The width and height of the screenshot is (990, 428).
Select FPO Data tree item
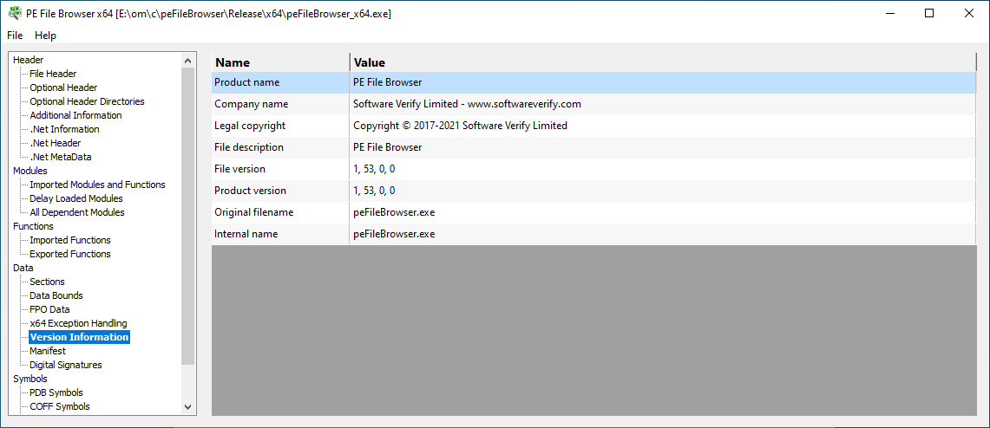[x=49, y=309]
